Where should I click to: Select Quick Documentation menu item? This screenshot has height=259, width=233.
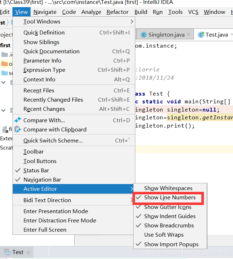pyautogui.click(x=74, y=52)
